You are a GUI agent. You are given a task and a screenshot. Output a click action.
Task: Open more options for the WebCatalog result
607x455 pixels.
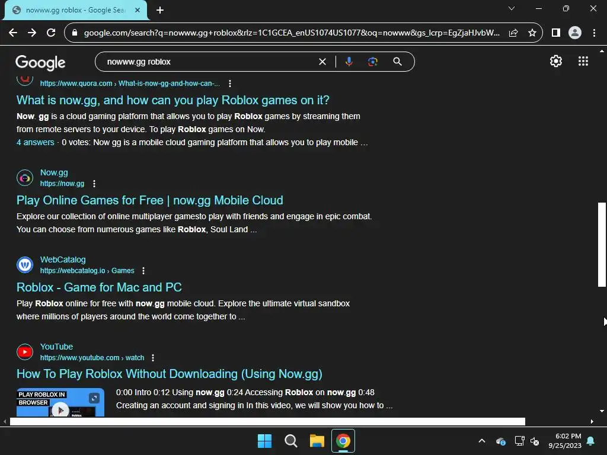(x=143, y=271)
